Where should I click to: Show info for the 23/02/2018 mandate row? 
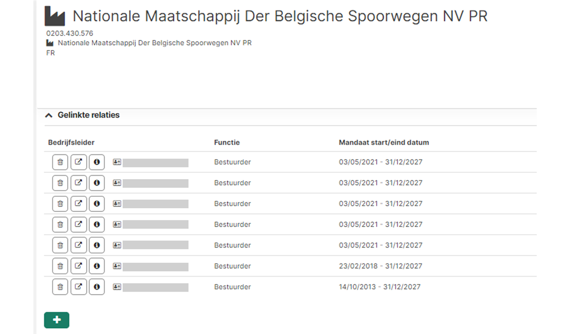96,266
